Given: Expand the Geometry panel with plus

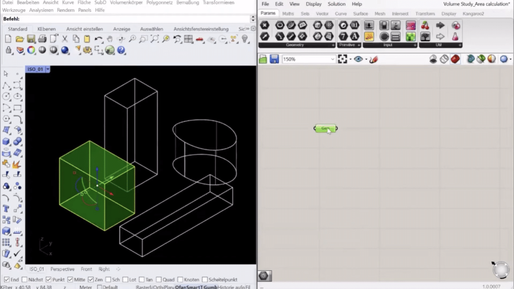Looking at the screenshot, I should pos(333,45).
